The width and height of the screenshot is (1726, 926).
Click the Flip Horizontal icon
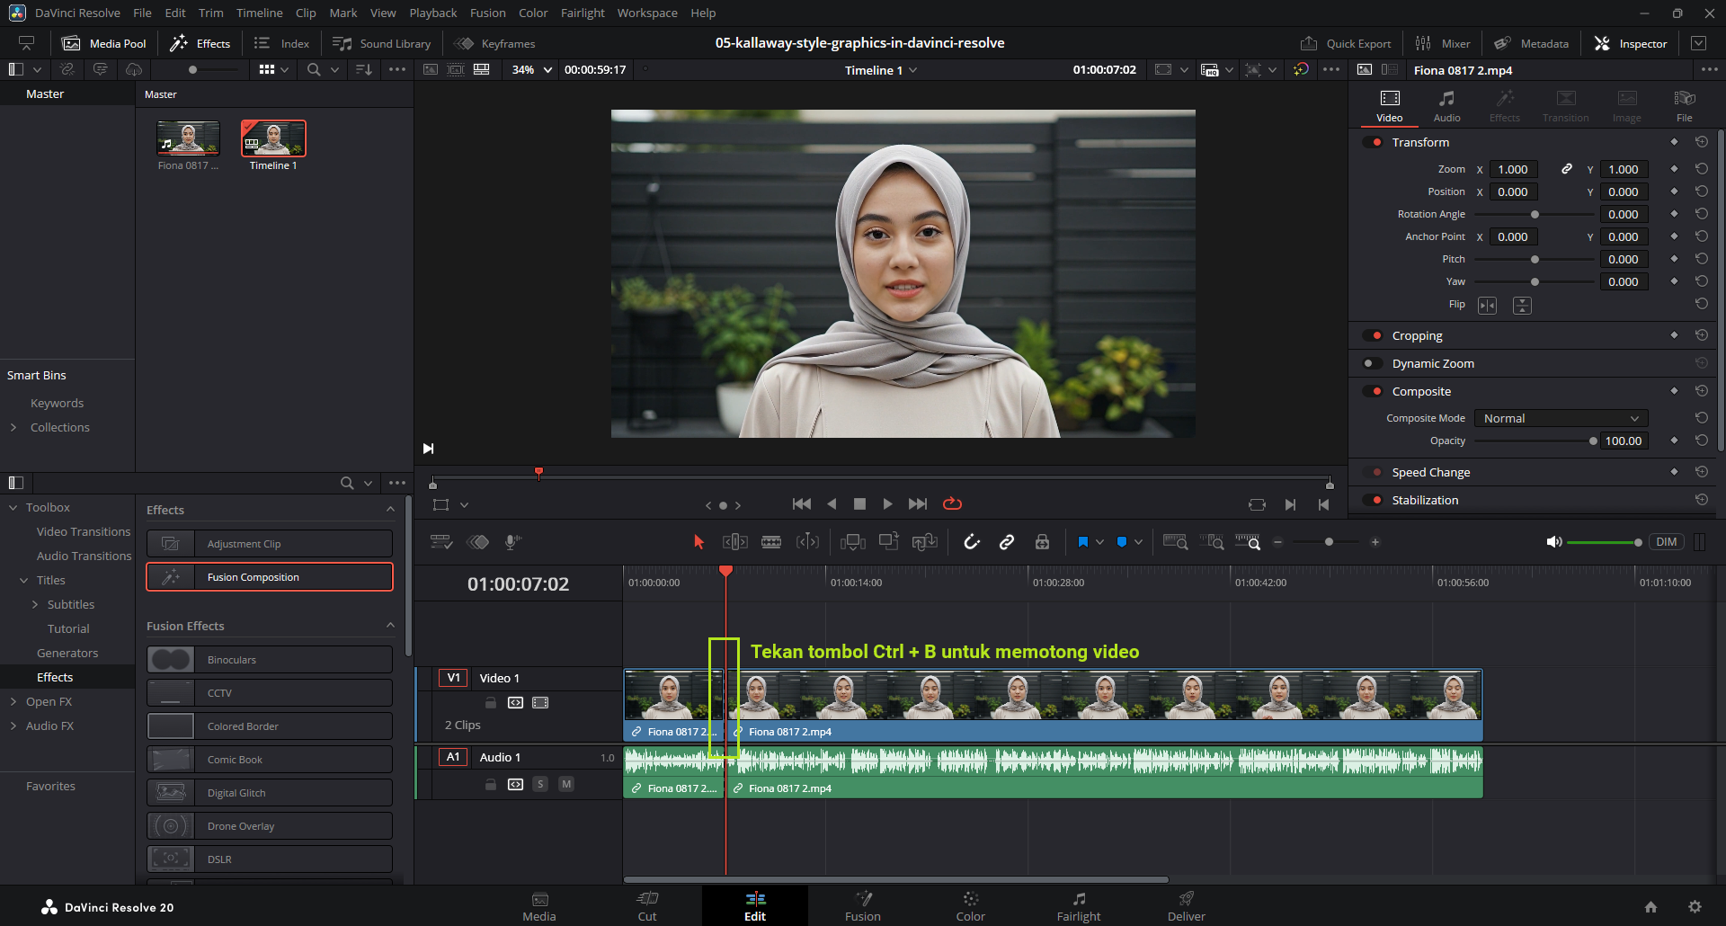click(1488, 306)
